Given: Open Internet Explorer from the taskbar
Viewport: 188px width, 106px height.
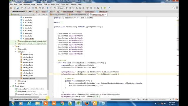Looking at the screenshot, I should [x=29, y=103].
